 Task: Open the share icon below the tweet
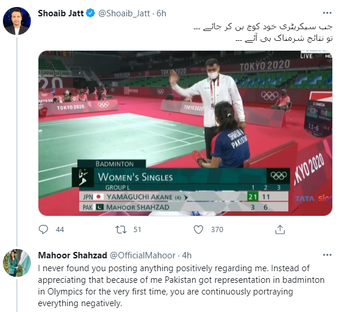coord(280,230)
